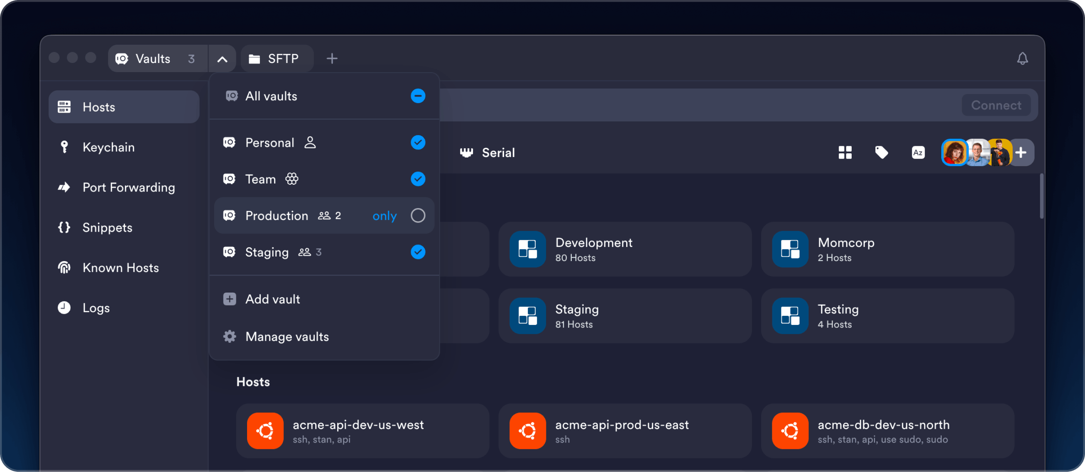This screenshot has width=1085, height=472.
Task: Switch to the SFTP tab
Action: [x=277, y=59]
